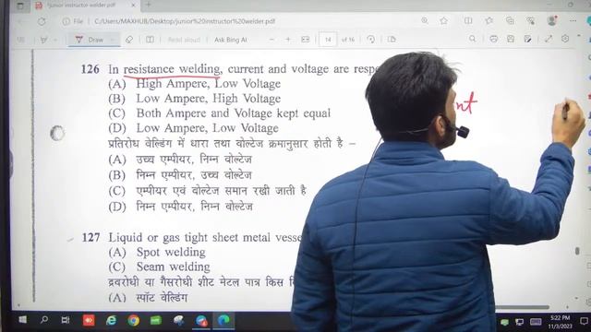Open a new browser tab
Image resolution: width=591 pixels, height=332 pixels.
[148, 5]
